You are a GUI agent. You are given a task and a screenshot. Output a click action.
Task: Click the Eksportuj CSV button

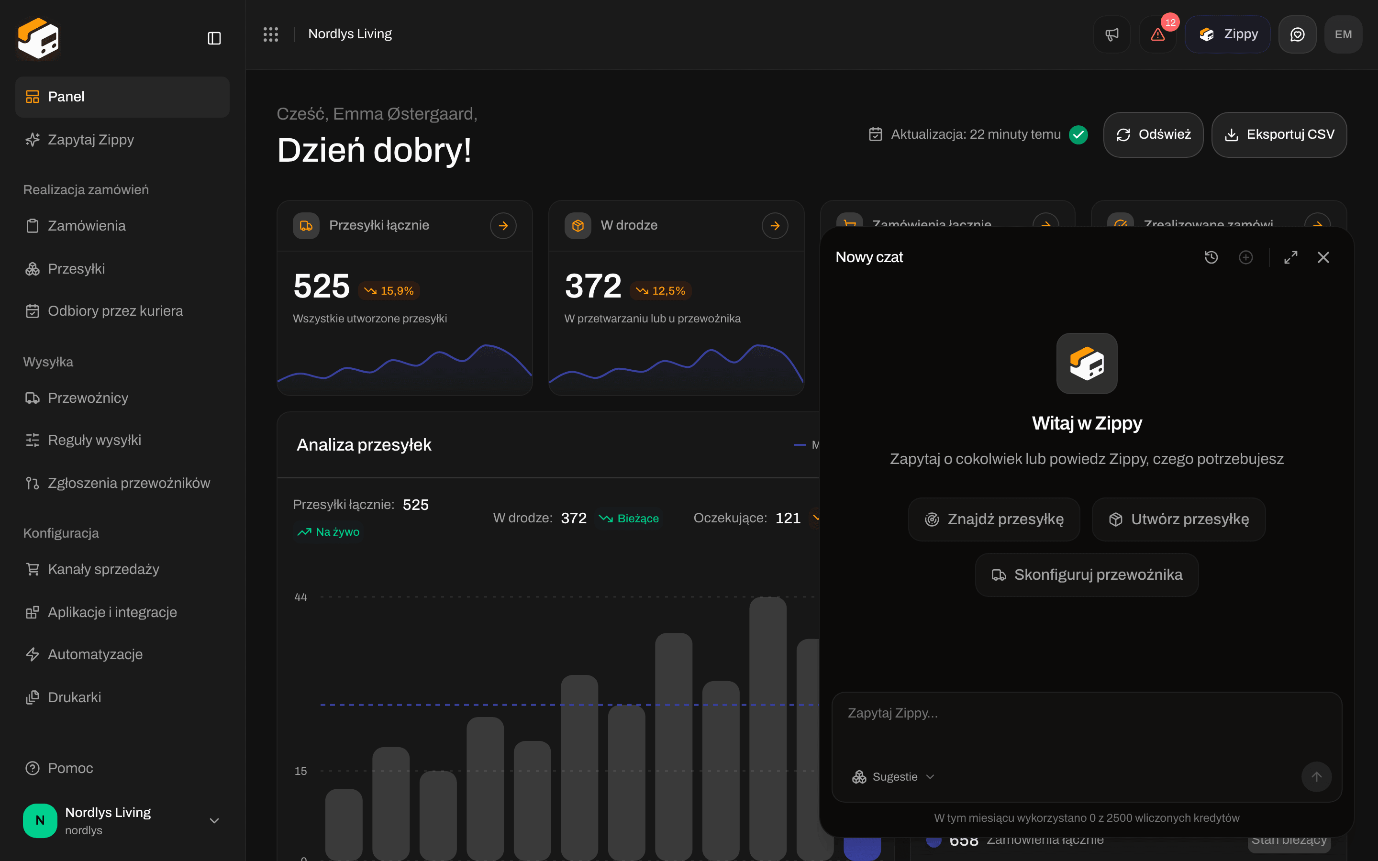pyautogui.click(x=1279, y=134)
